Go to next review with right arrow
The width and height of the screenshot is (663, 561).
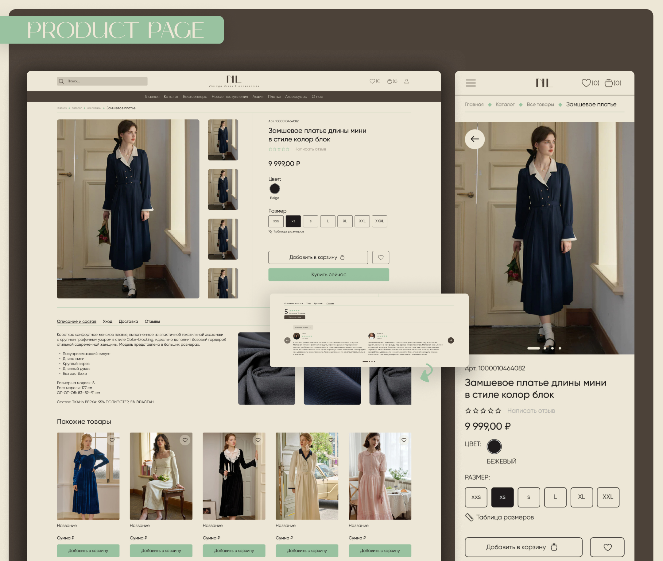(x=451, y=340)
